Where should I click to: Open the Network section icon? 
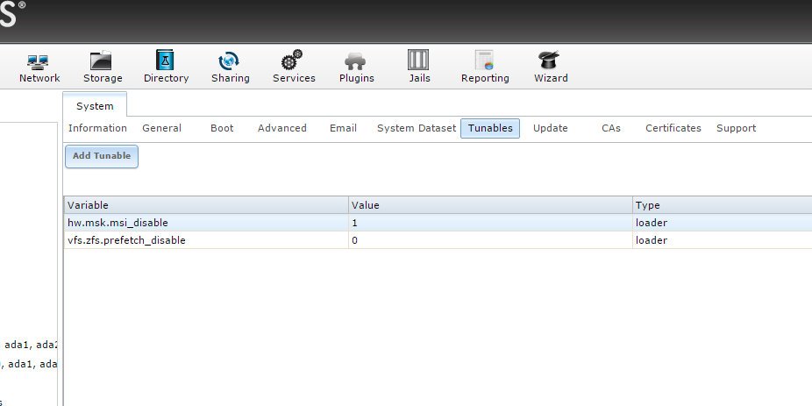point(39,61)
